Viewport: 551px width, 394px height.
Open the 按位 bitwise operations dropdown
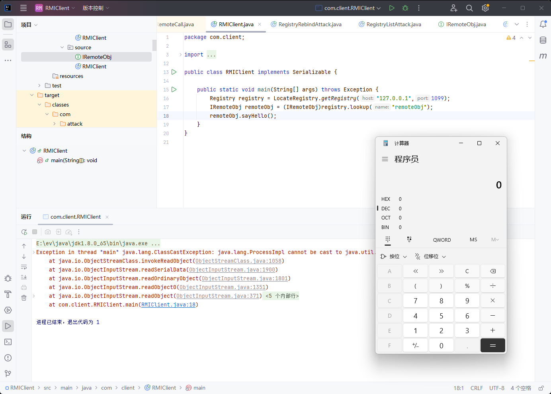[x=394, y=256]
